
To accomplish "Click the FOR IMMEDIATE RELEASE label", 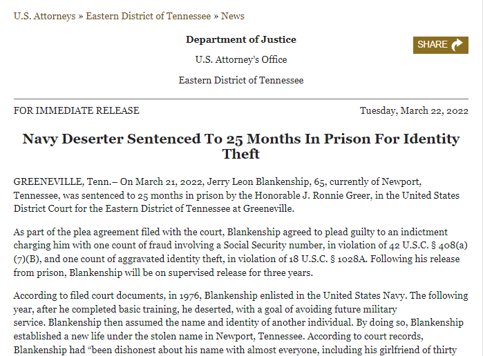I will tap(76, 110).
